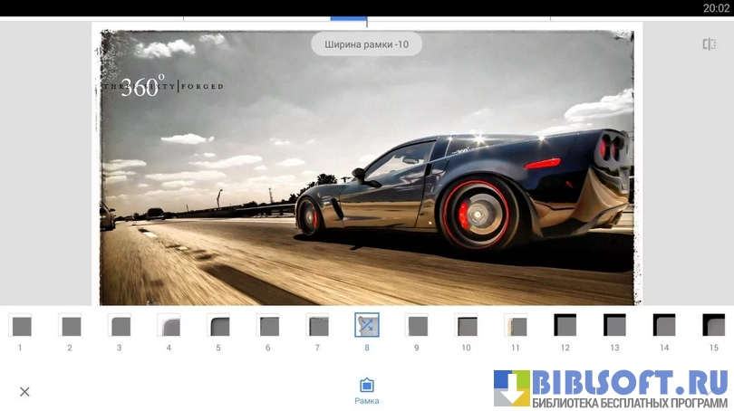
Task: Choose frame style 3
Action: point(119,325)
